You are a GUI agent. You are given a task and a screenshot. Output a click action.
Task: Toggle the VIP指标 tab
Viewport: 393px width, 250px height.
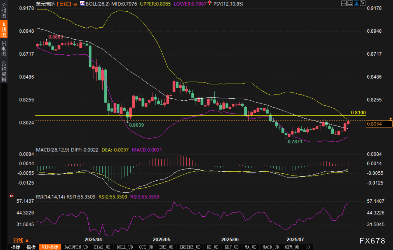[50, 247]
